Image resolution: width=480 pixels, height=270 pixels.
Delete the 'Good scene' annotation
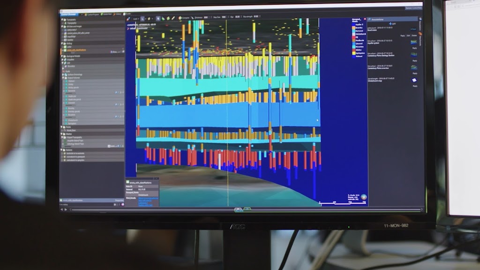pos(414,36)
